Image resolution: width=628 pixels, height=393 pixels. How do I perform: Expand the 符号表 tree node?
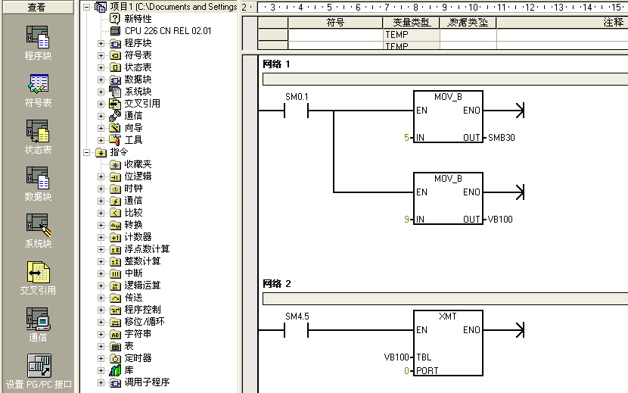[101, 55]
